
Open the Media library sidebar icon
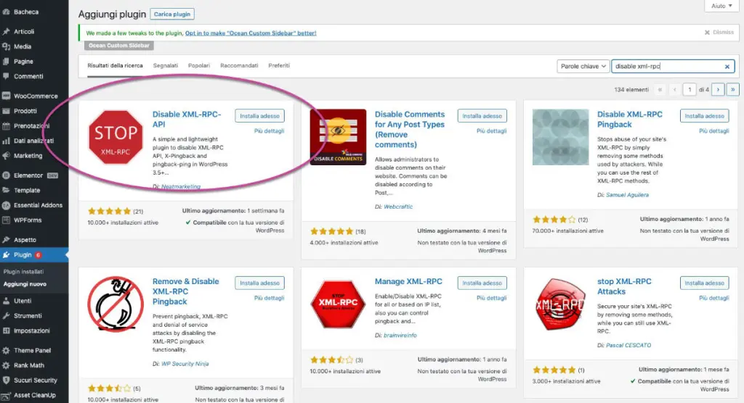[x=6, y=46]
